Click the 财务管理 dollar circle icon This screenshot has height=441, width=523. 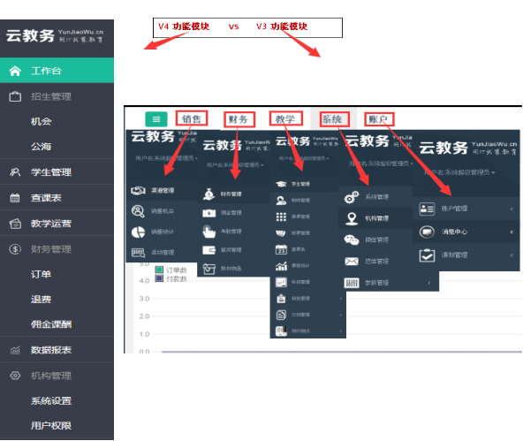(15, 249)
